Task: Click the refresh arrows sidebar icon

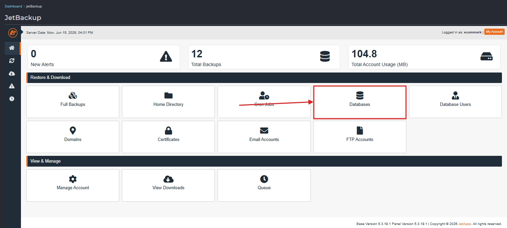Action: click(x=12, y=61)
